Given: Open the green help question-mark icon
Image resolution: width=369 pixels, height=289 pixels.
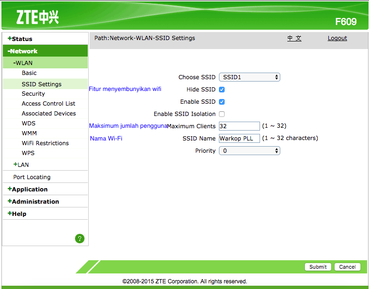Looking at the screenshot, I should click(80, 239).
